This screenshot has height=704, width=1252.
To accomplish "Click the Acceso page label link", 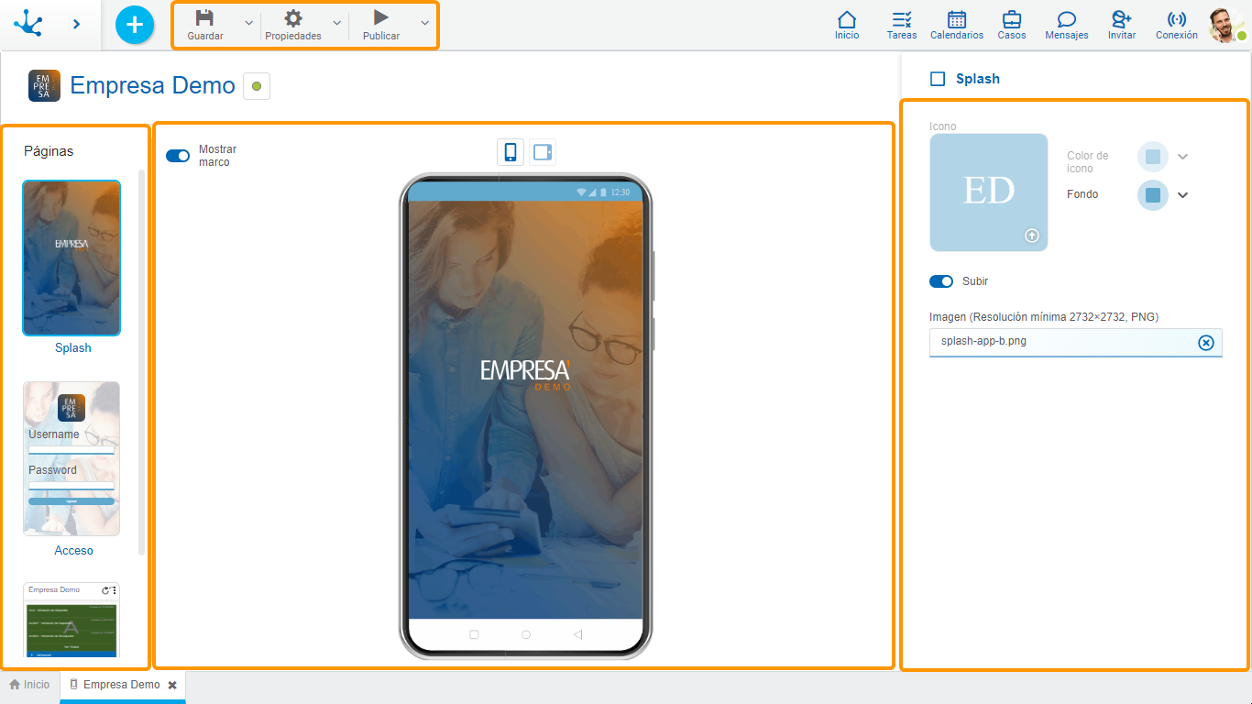I will pyautogui.click(x=74, y=551).
